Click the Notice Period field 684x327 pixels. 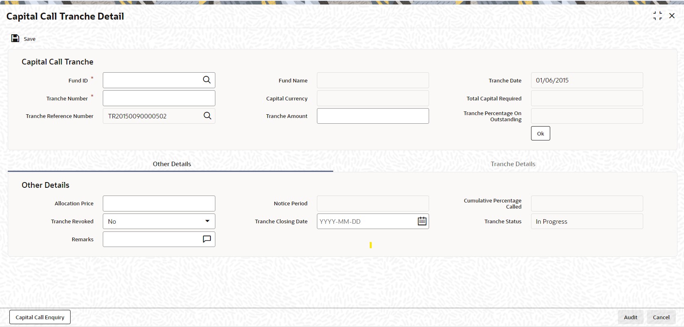373,203
